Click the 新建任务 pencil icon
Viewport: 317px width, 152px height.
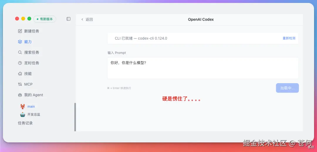pos(20,31)
